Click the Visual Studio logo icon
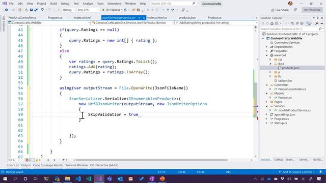This screenshot has width=326, height=183. (5, 4)
